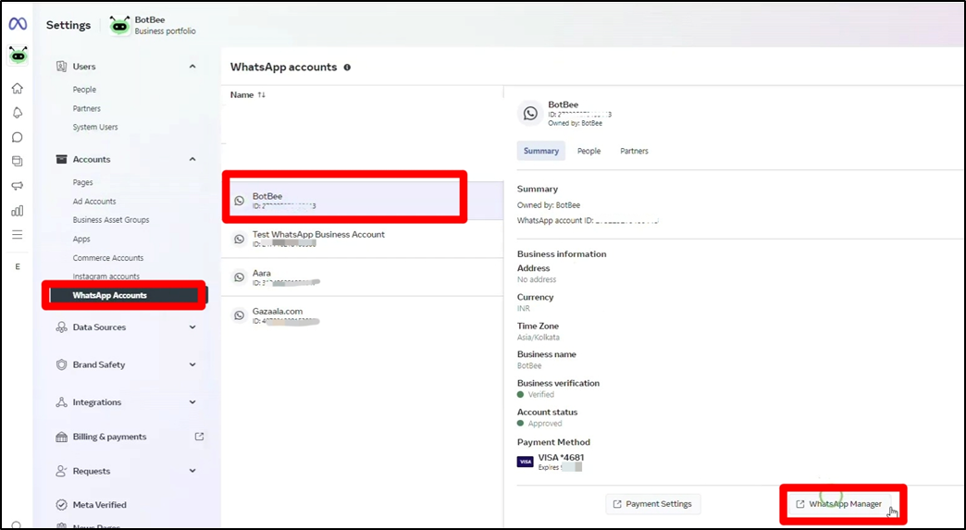
Task: Click the info icon beside WhatsApp accounts
Action: coord(347,68)
